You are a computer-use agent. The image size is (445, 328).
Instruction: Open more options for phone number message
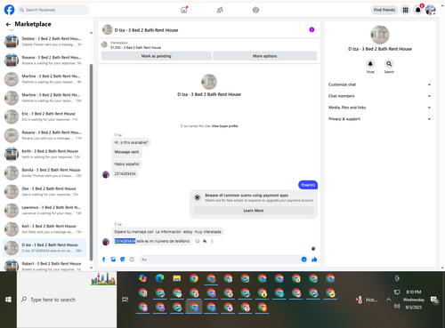212,241
